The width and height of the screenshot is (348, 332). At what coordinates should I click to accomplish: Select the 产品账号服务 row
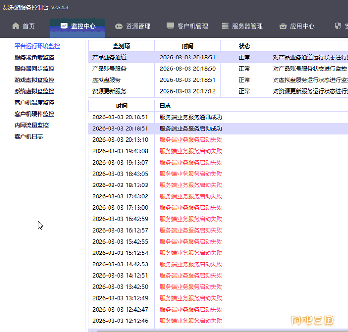click(x=218, y=69)
